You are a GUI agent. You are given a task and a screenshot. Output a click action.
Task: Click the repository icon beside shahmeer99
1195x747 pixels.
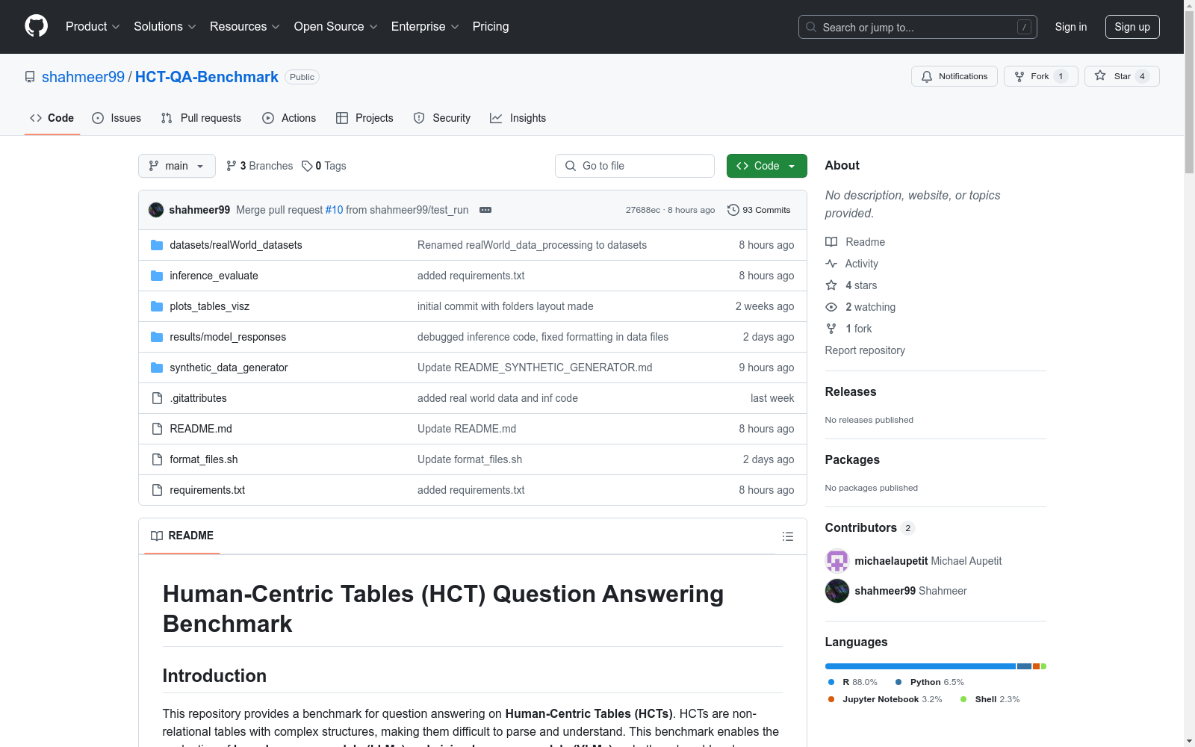(x=30, y=77)
